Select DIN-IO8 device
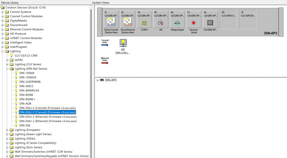 [25, 126]
